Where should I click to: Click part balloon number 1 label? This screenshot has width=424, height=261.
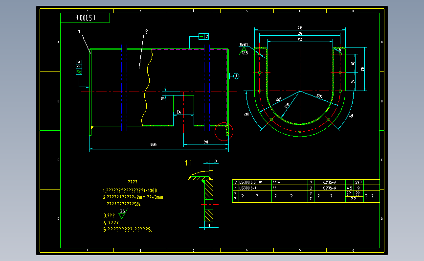point(79,32)
